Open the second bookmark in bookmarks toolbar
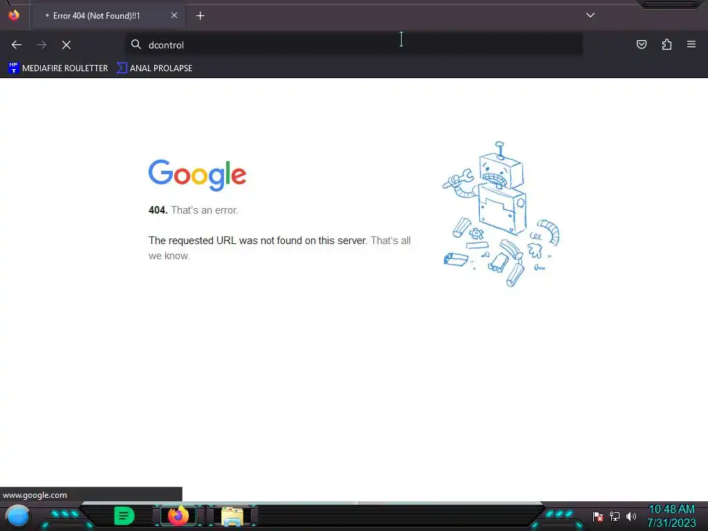Viewport: 708px width, 531px height. coord(154,68)
